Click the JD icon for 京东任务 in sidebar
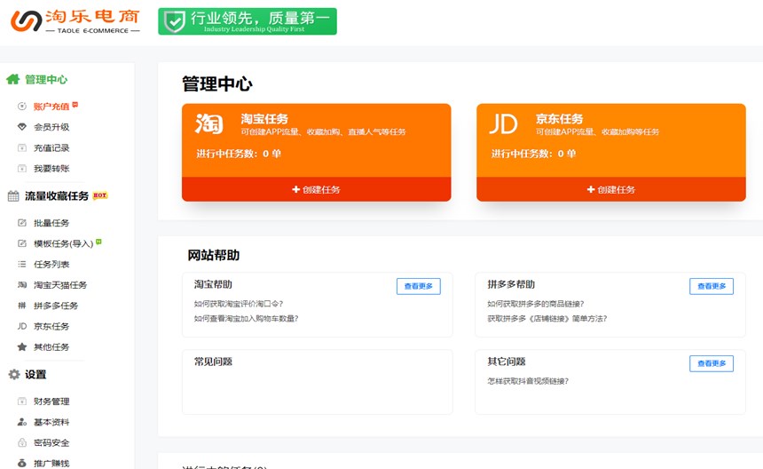 (22, 326)
